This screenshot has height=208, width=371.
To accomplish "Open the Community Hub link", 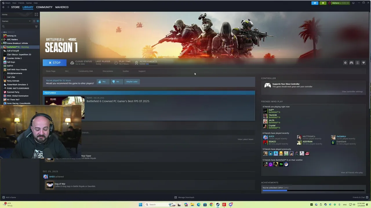I will 86,71.
